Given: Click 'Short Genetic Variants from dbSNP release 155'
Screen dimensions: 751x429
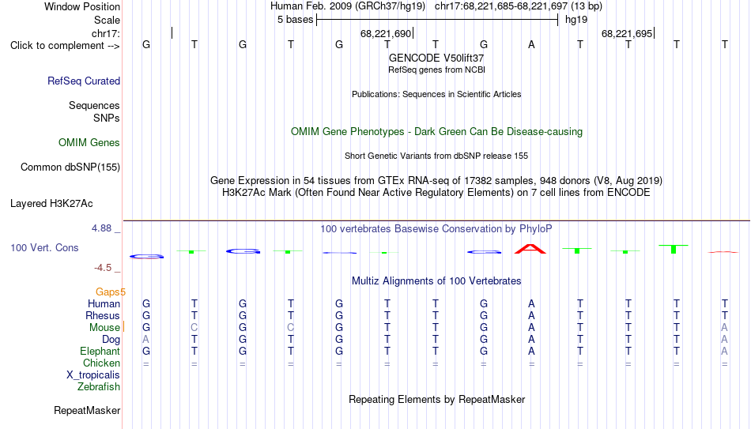Looking at the screenshot, I should click(x=436, y=156).
